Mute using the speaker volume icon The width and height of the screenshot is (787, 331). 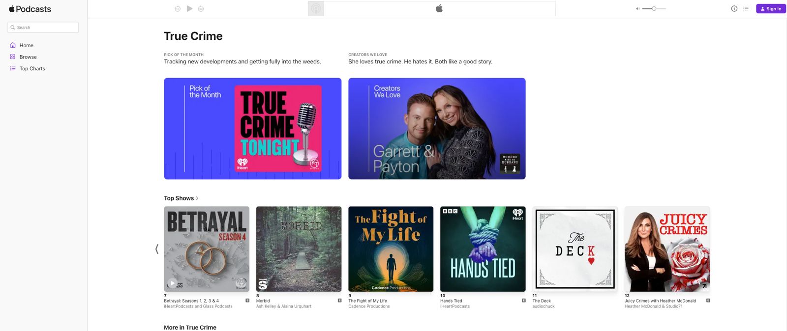[637, 9]
